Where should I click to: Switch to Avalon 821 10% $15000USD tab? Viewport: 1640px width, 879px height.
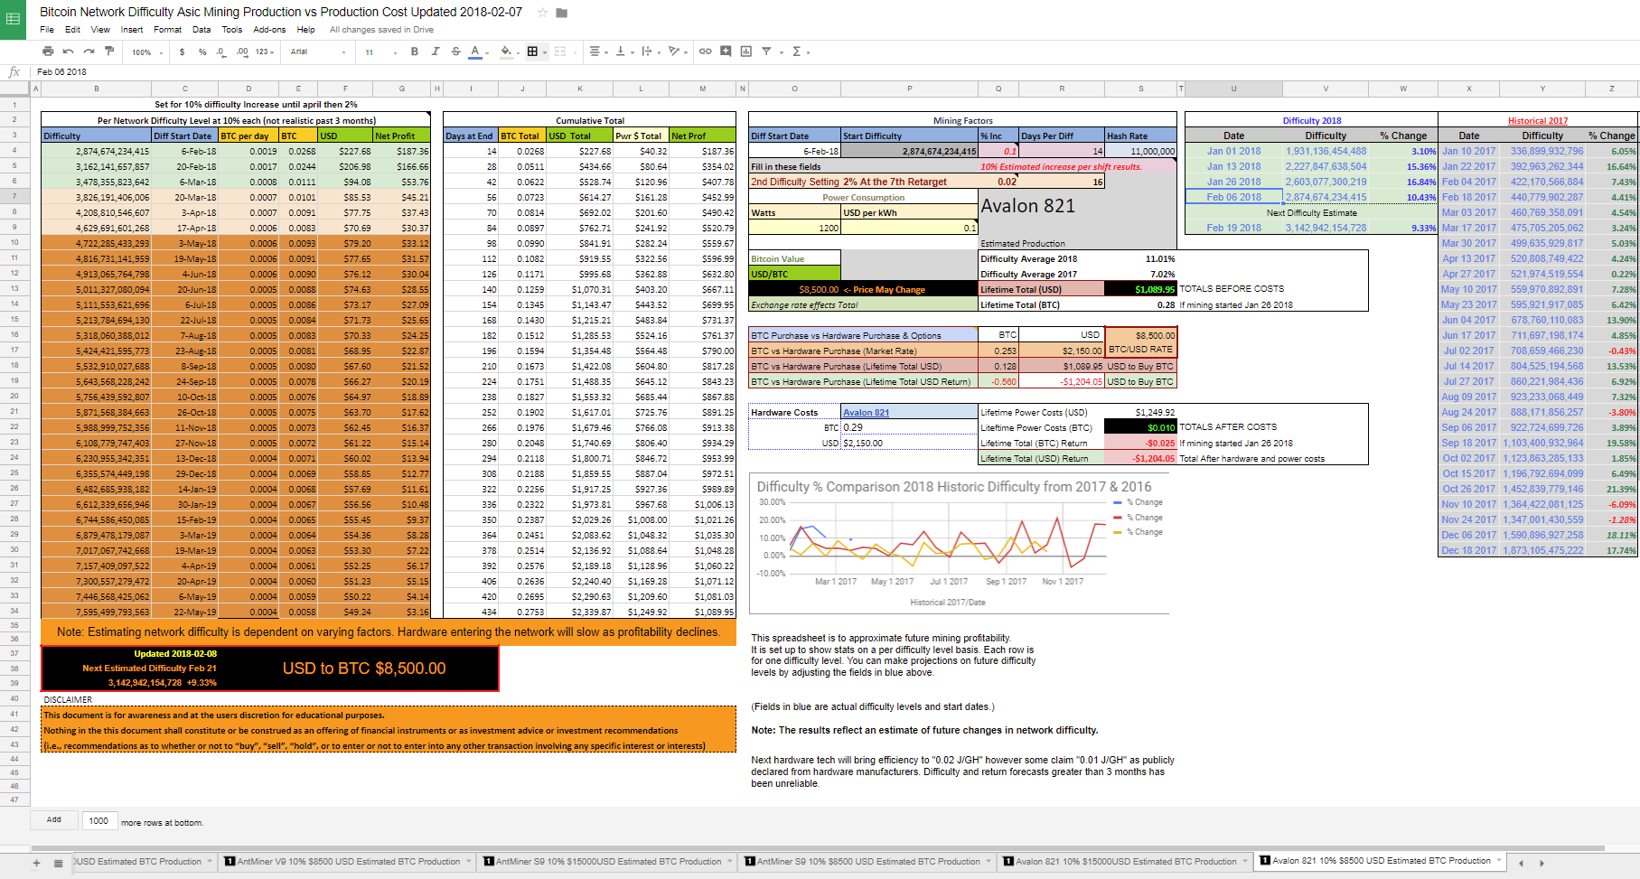tap(1126, 862)
